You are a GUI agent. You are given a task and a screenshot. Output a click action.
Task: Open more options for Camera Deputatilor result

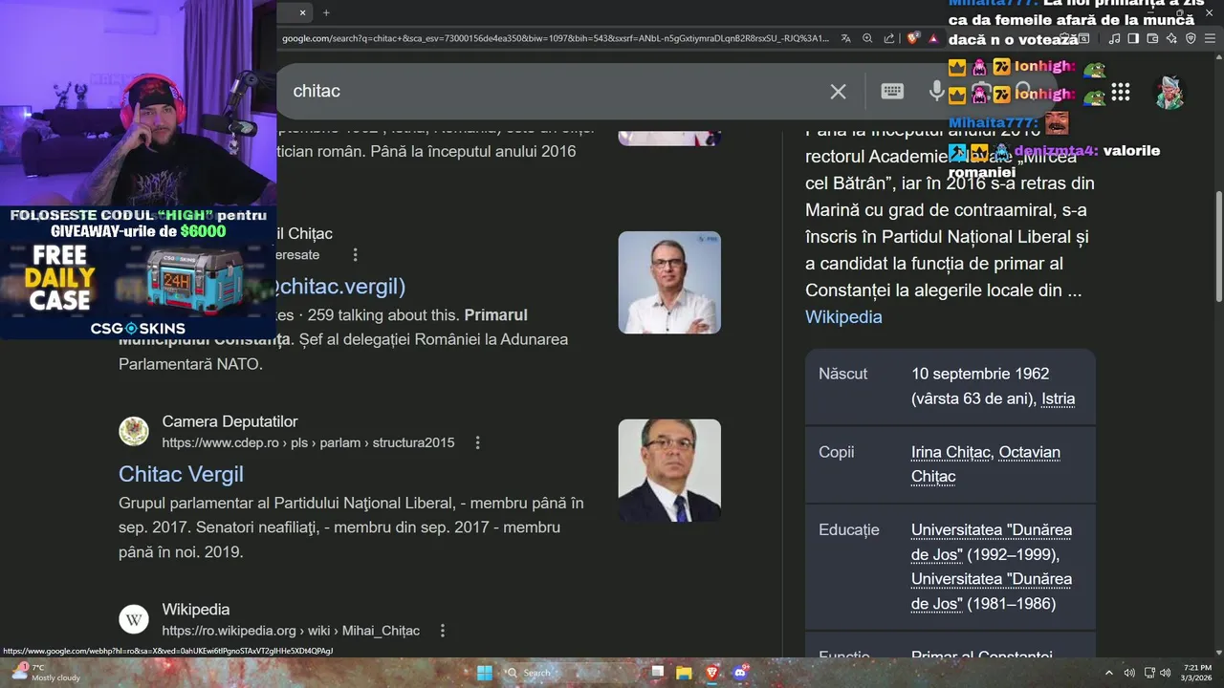point(477,442)
